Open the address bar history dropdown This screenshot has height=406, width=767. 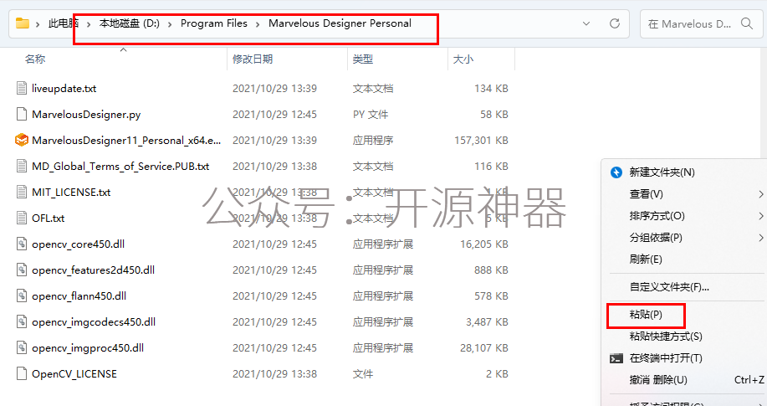click(586, 23)
